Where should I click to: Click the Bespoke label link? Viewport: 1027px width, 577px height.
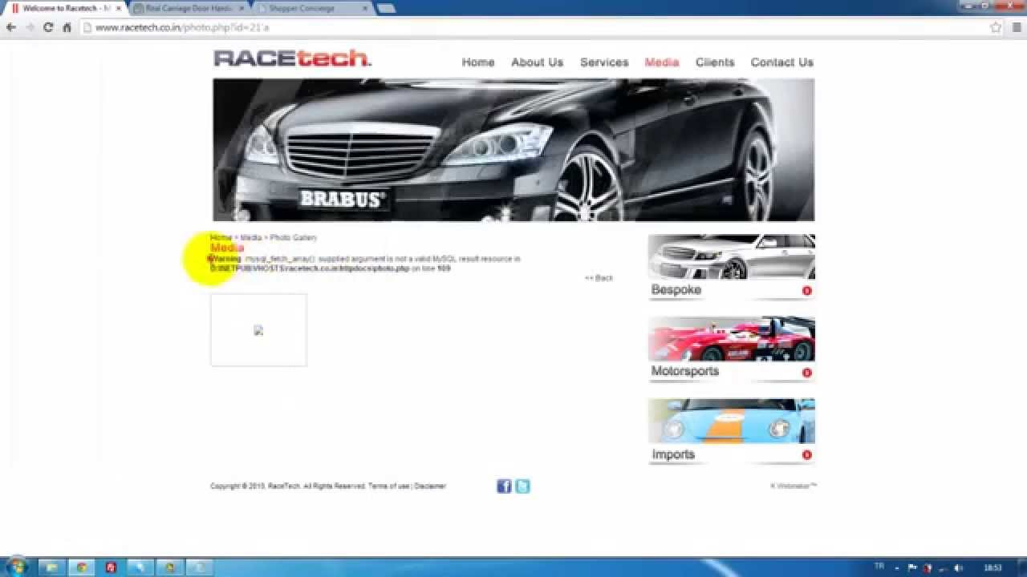[x=676, y=290]
